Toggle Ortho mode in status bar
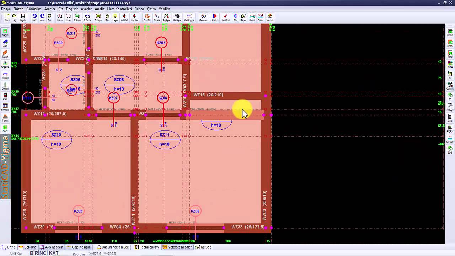This screenshot has height=256, width=455. pos(9,247)
